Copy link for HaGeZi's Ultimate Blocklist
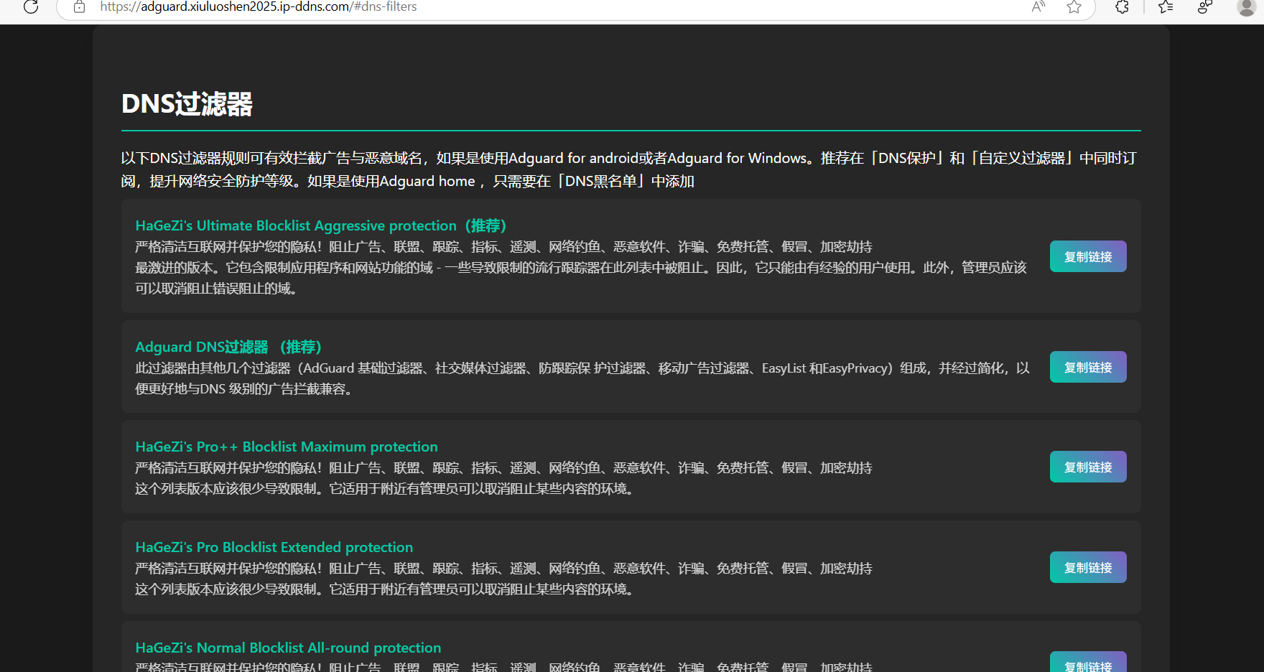Viewport: 1264px width, 672px height. (x=1087, y=256)
